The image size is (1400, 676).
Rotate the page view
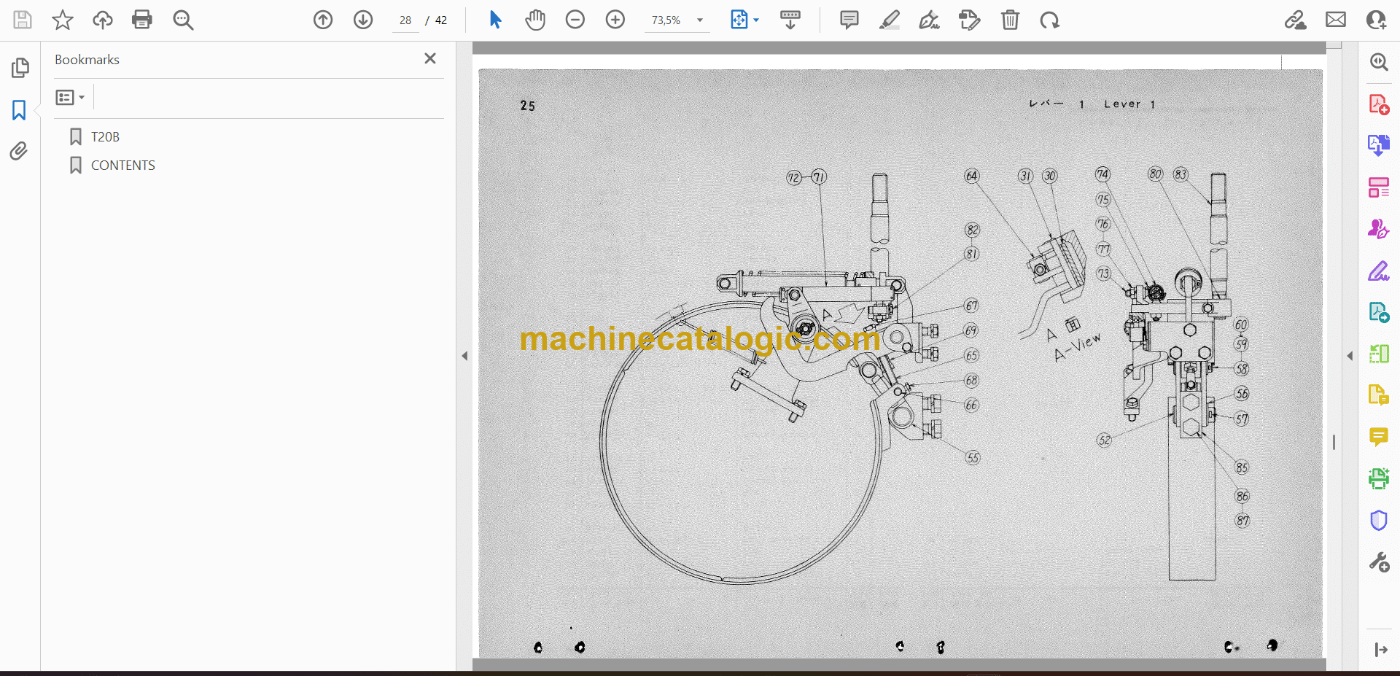[1050, 20]
